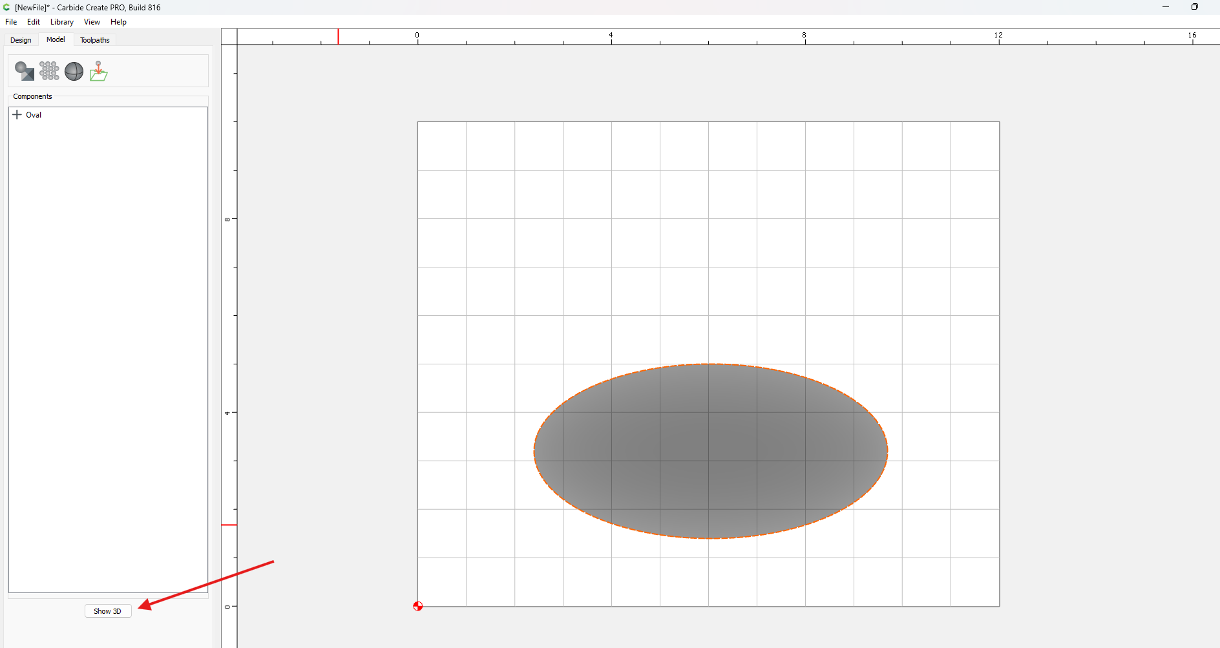The width and height of the screenshot is (1220, 648).
Task: Open the Library menu
Action: 62,22
